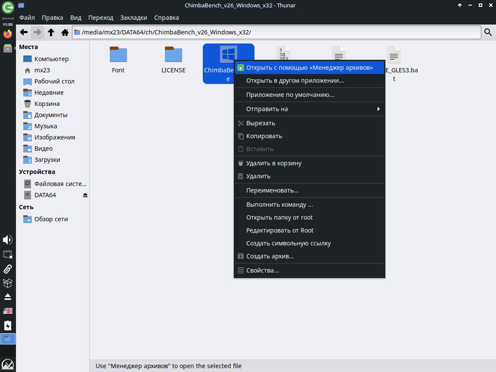
Task: Click the battery power indicator icon
Action: point(8,325)
